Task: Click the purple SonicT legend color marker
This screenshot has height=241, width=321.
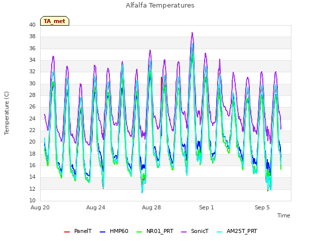Action: 184,232
